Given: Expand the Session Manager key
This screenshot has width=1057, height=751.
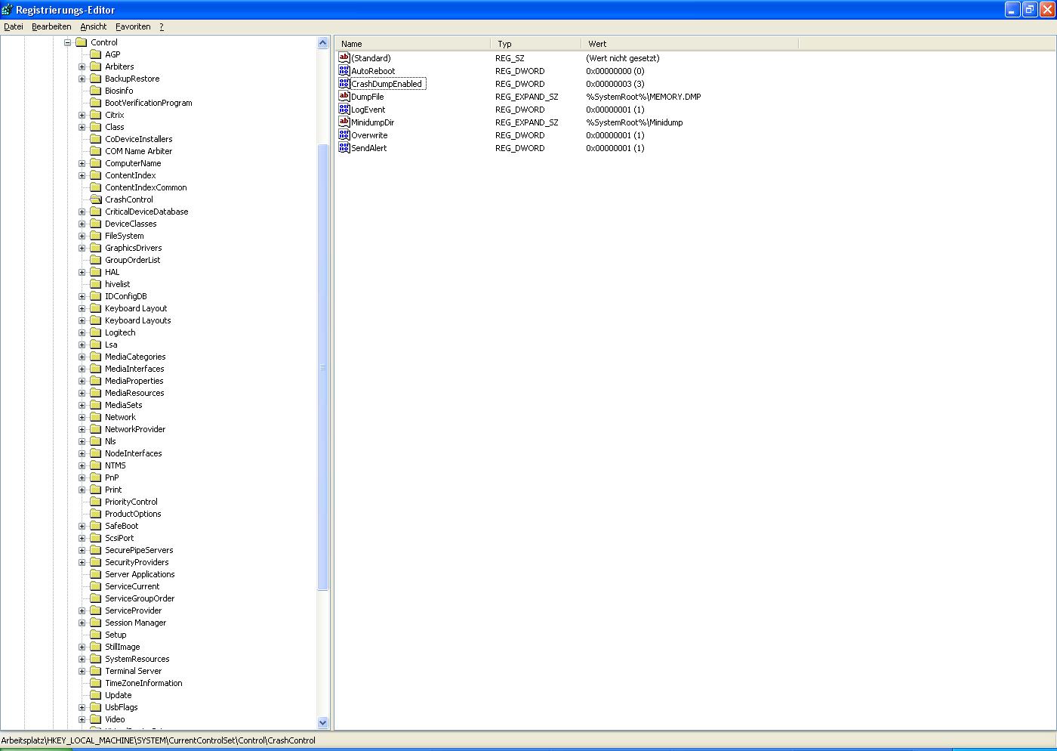Looking at the screenshot, I should coord(82,623).
